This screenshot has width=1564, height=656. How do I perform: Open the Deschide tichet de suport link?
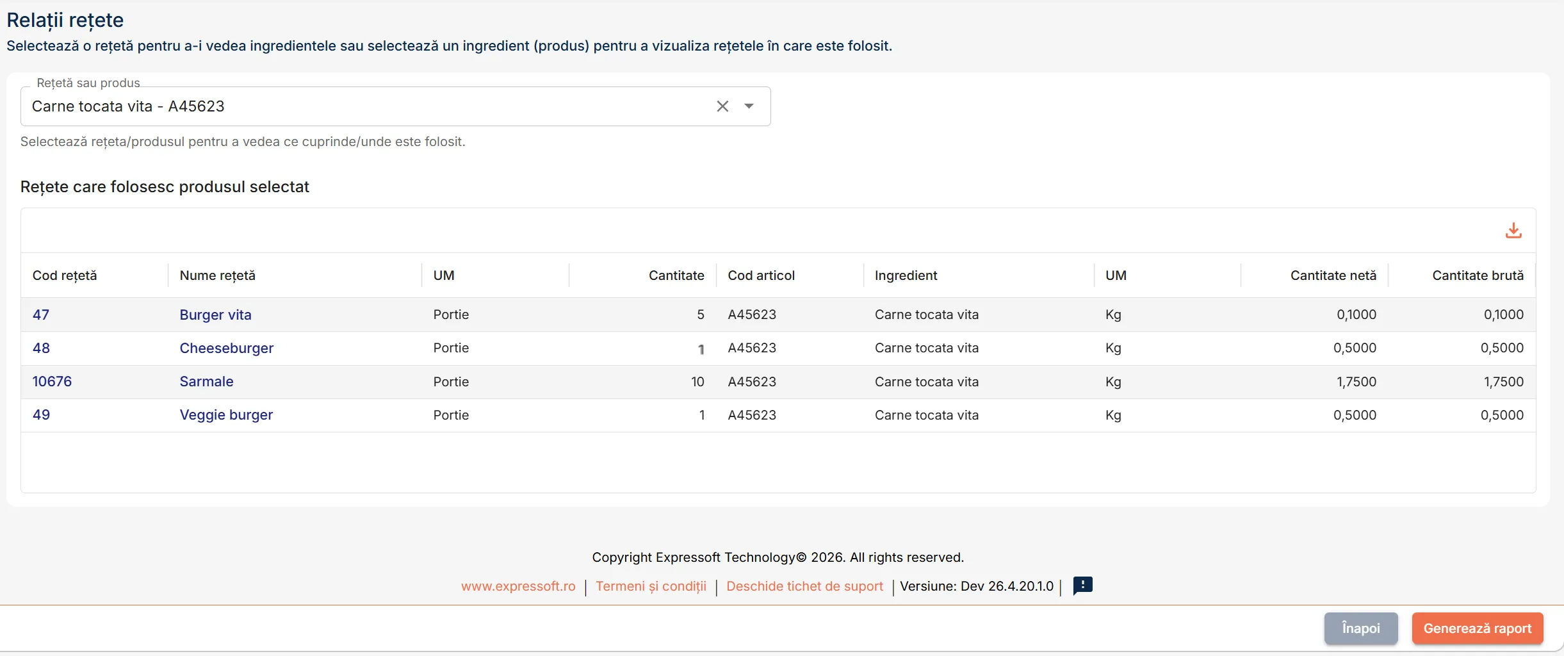click(804, 586)
